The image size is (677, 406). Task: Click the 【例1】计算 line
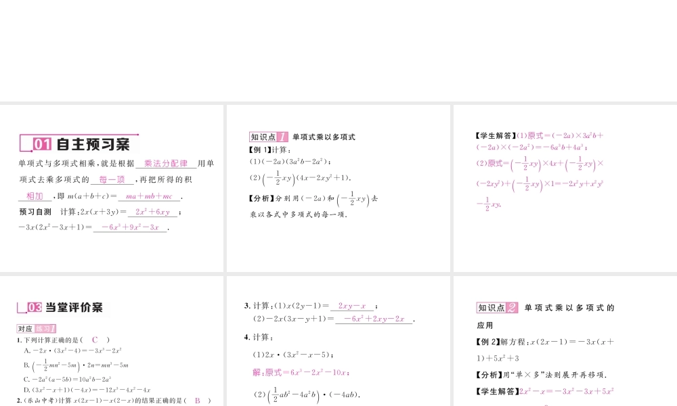[270, 150]
